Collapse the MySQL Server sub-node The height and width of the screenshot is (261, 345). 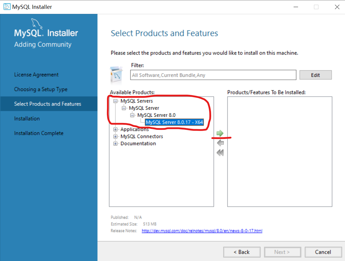coord(124,108)
